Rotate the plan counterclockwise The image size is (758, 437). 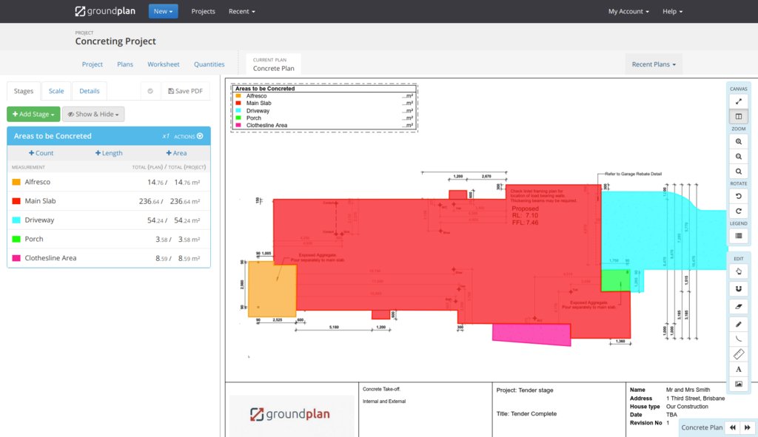tap(738, 196)
